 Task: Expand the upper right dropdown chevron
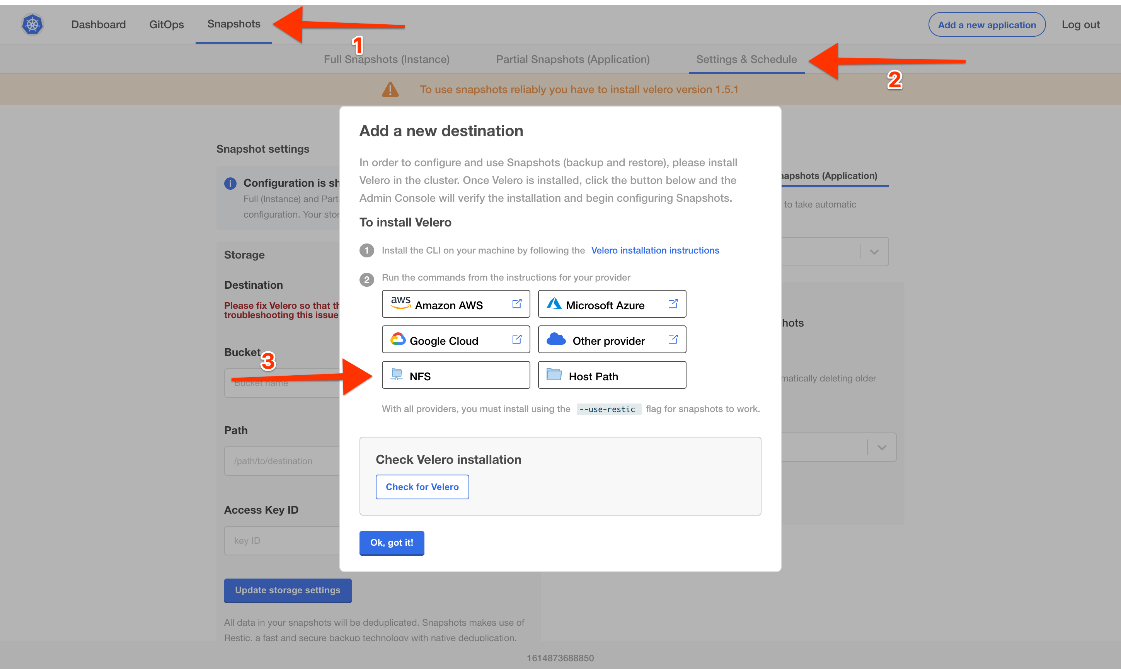pos(874,252)
